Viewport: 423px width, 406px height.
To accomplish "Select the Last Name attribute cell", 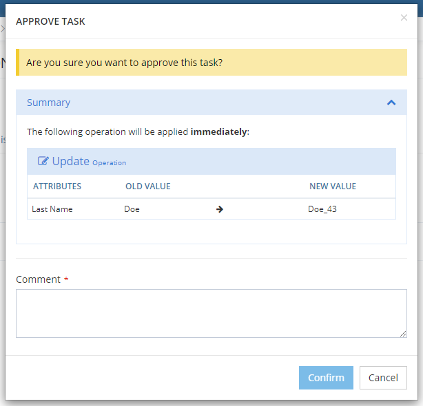I will tap(52, 209).
